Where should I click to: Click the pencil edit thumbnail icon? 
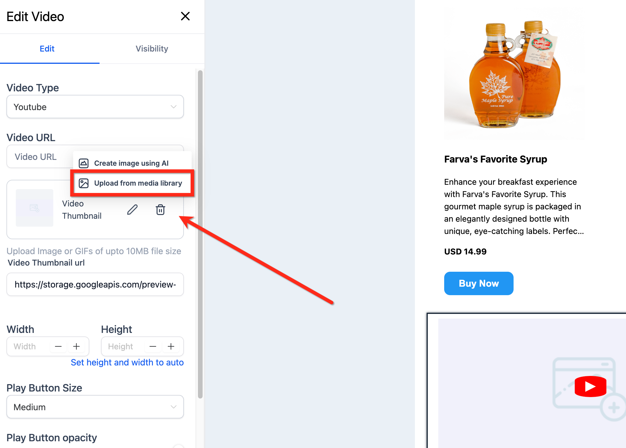tap(132, 210)
